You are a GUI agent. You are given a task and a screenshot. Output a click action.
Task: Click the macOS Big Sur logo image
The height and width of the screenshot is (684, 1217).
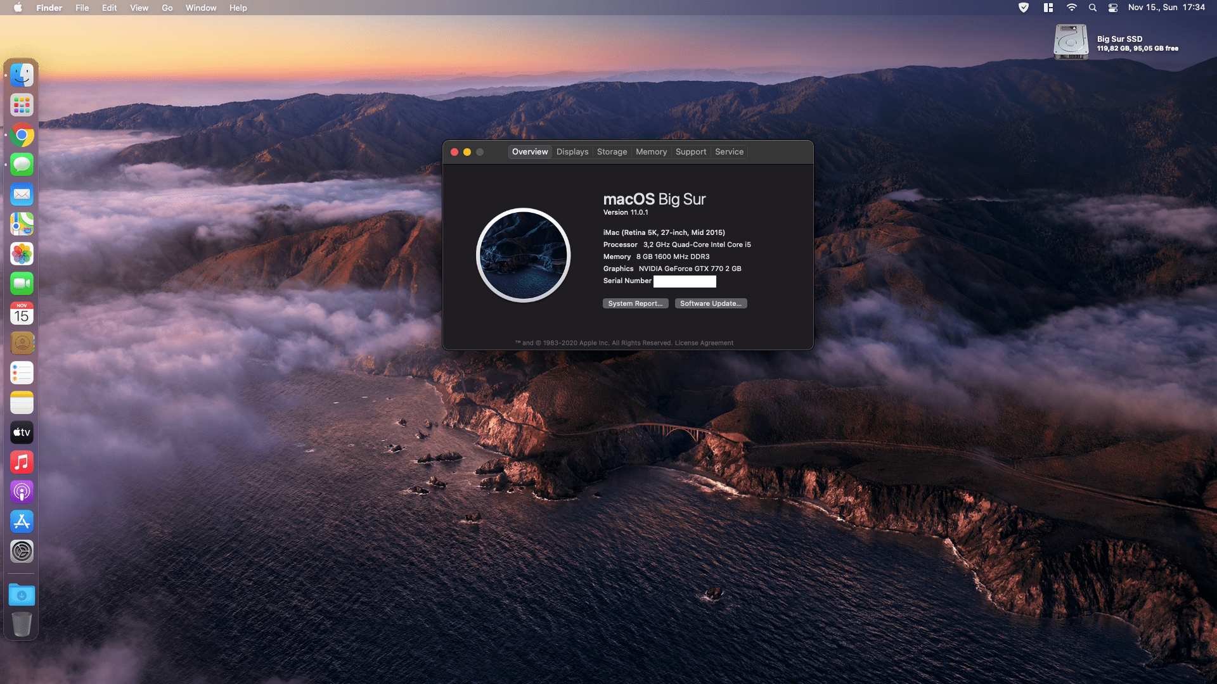pyautogui.click(x=523, y=255)
